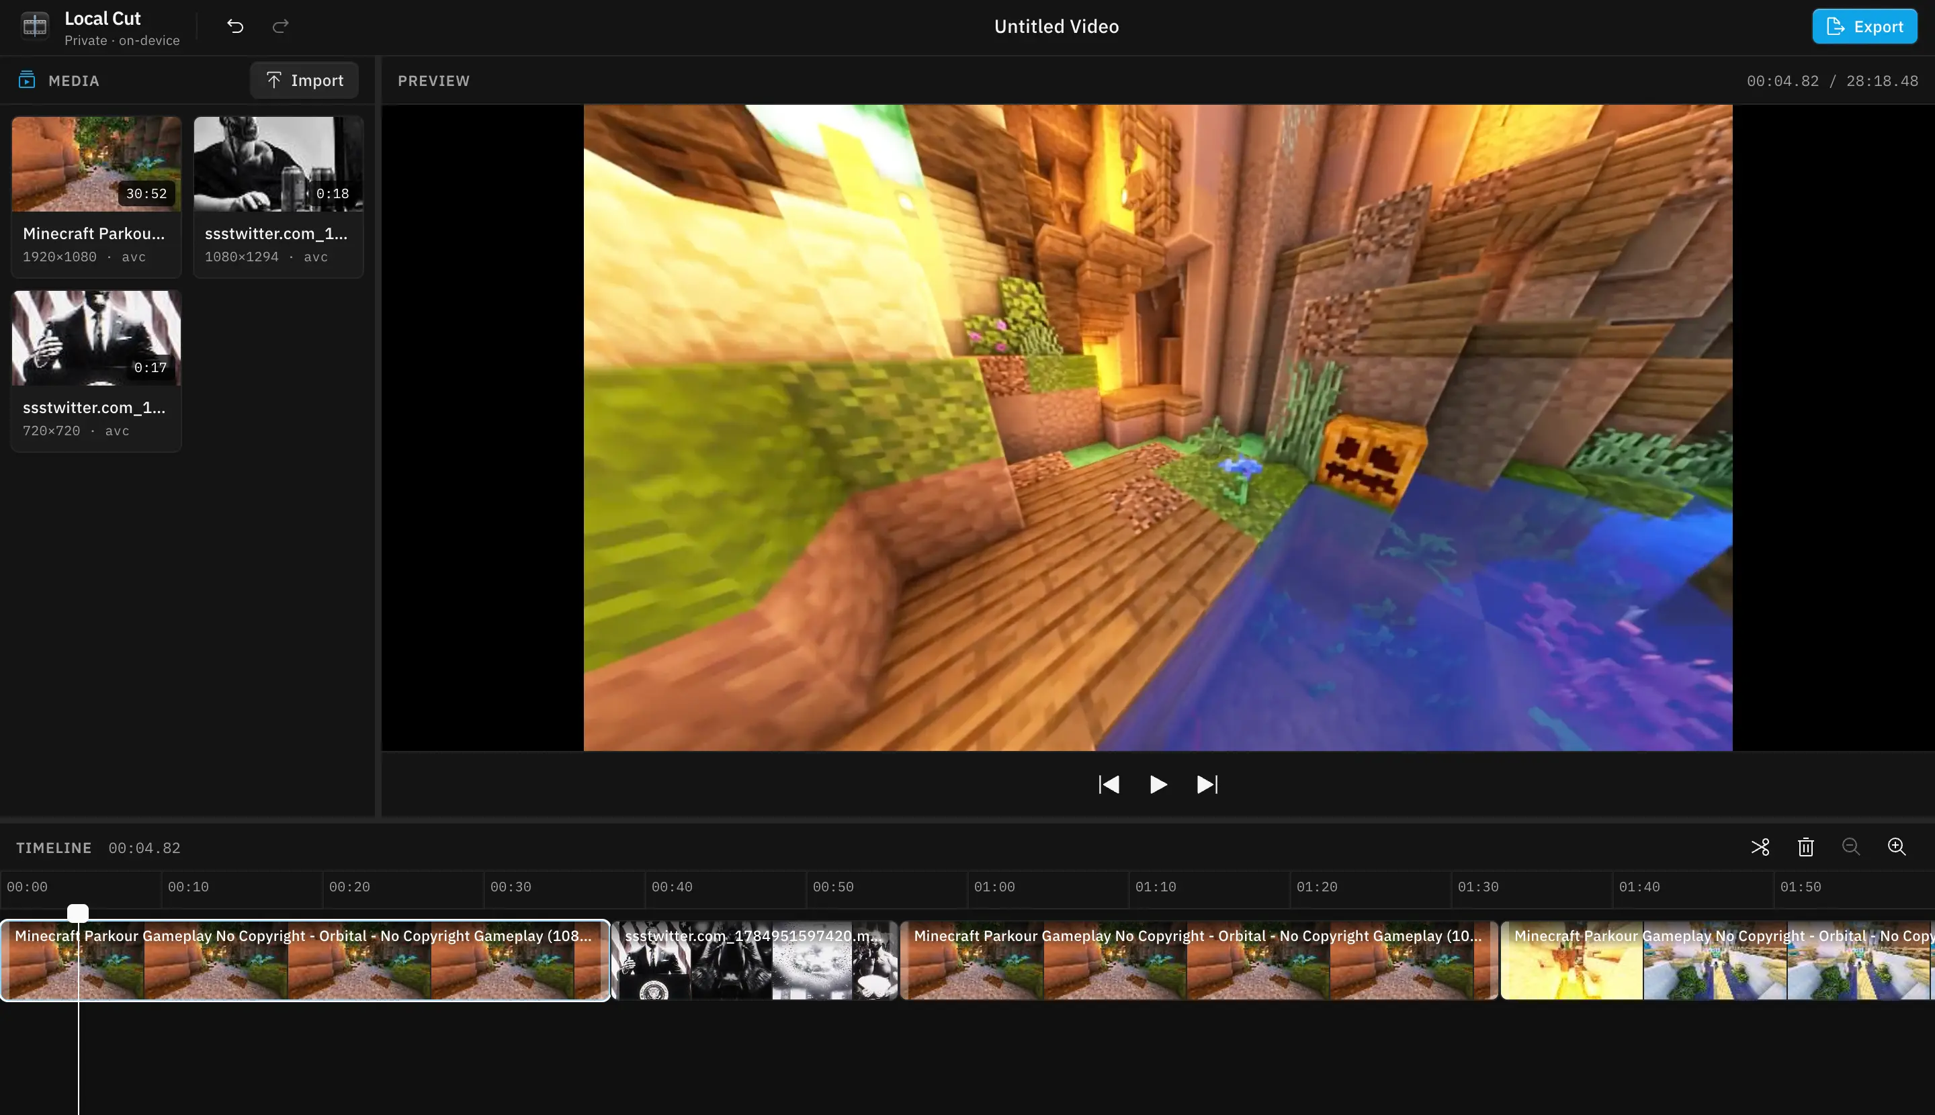This screenshot has height=1115, width=1935.
Task: Click the 00:30 mark on timeline ruler
Action: click(510, 887)
